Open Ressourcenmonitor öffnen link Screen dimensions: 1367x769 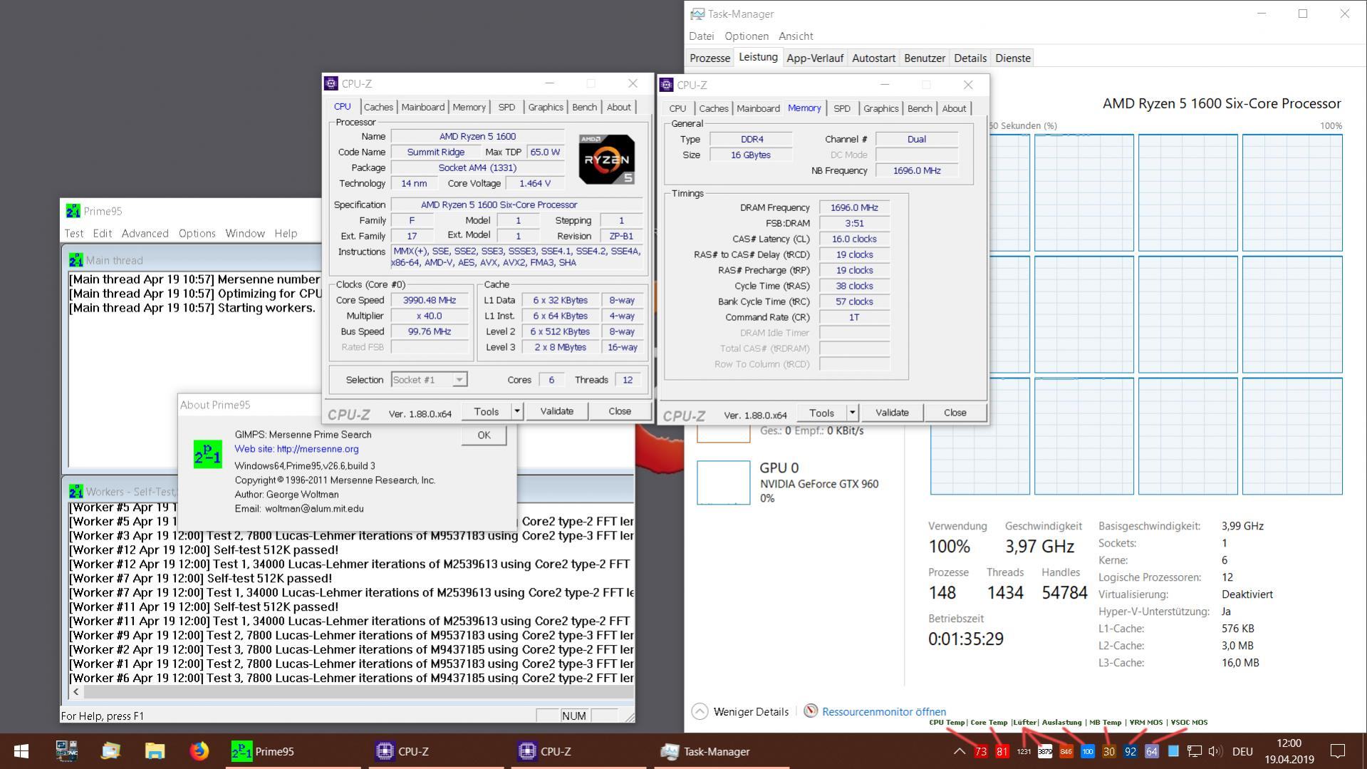[883, 711]
